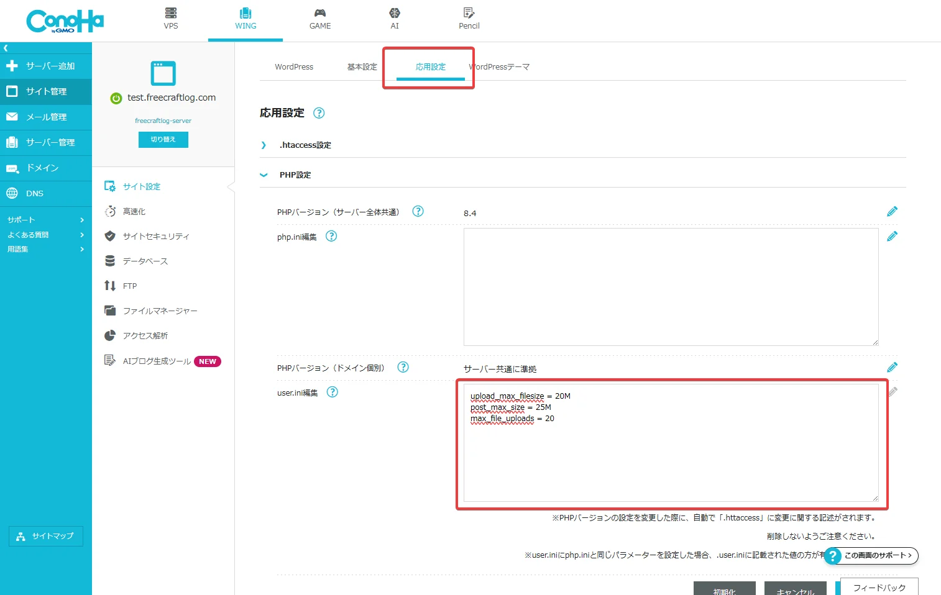Click the green power status icon

116,98
